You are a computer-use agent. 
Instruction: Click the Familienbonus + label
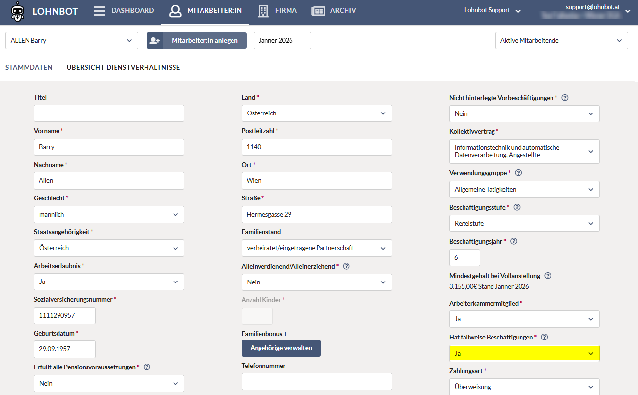(264, 334)
